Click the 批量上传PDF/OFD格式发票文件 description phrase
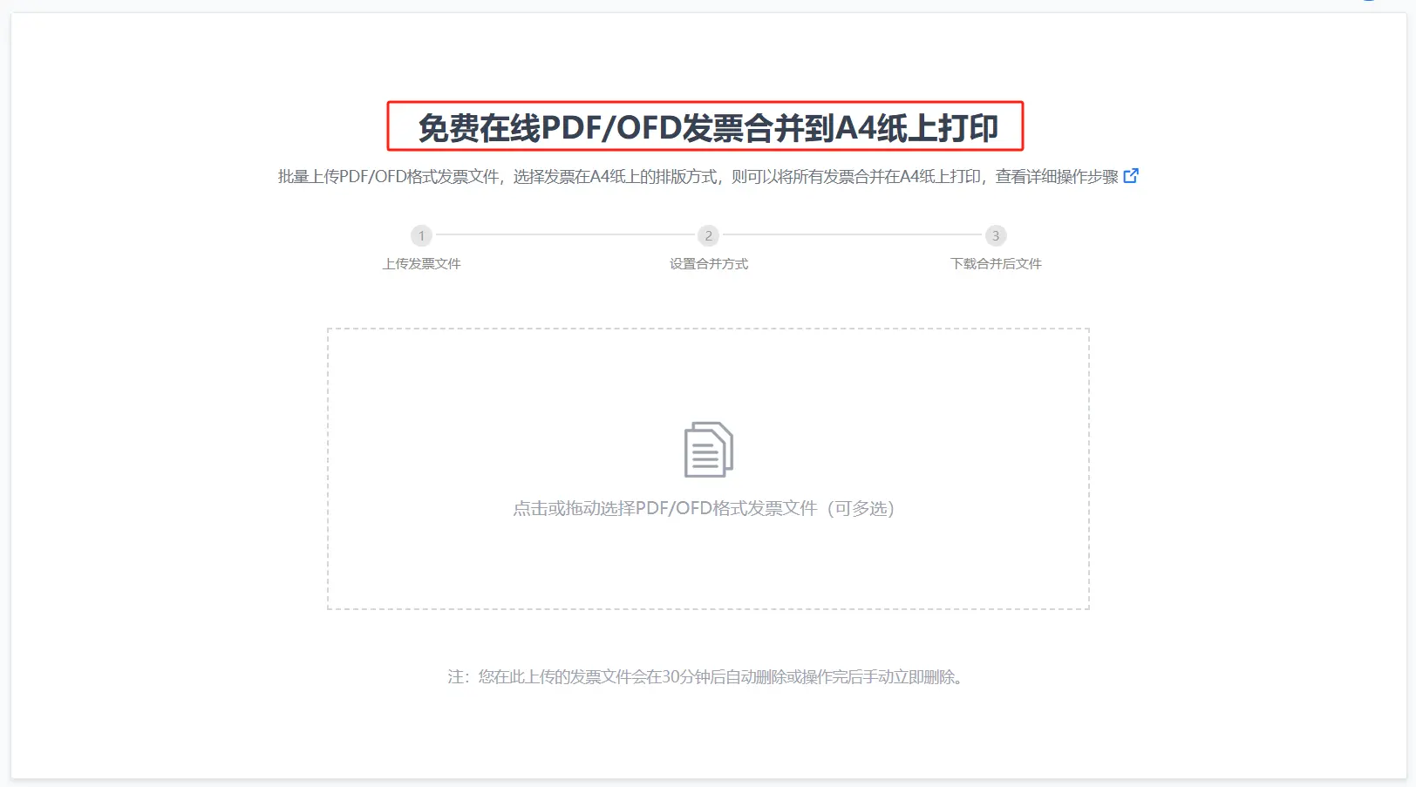The image size is (1416, 787). [x=388, y=177]
